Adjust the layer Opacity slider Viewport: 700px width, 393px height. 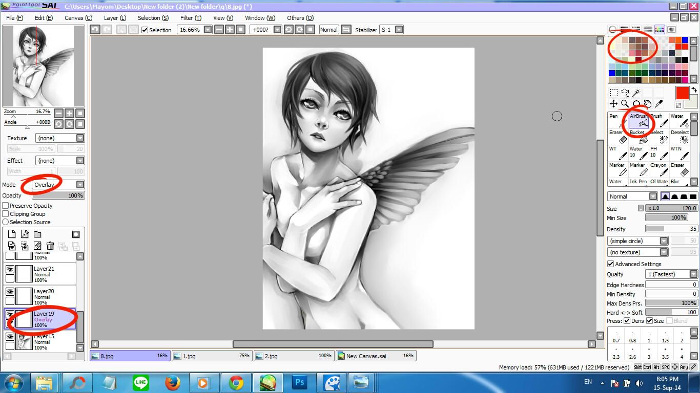[58, 195]
